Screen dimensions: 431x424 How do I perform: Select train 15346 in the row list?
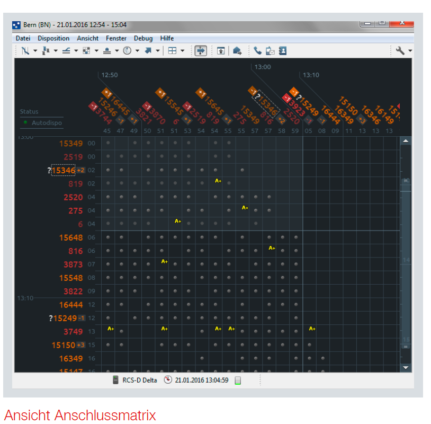[x=64, y=170]
